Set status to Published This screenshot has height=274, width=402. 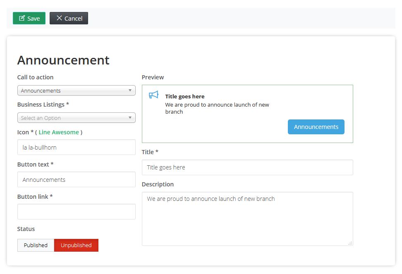[36, 245]
